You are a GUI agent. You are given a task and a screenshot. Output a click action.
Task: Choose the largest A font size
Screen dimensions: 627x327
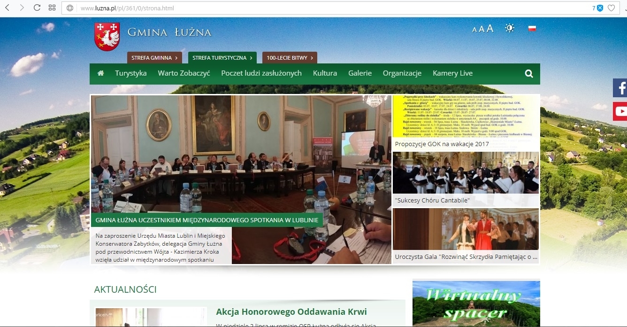490,28
